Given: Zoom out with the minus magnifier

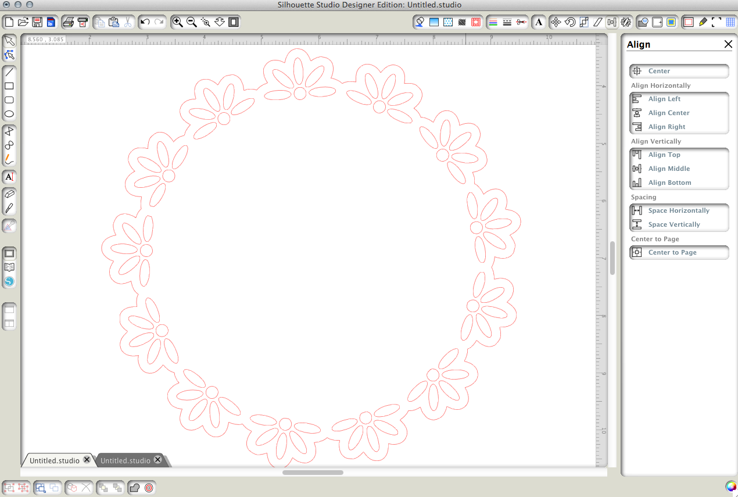Looking at the screenshot, I should tap(191, 22).
